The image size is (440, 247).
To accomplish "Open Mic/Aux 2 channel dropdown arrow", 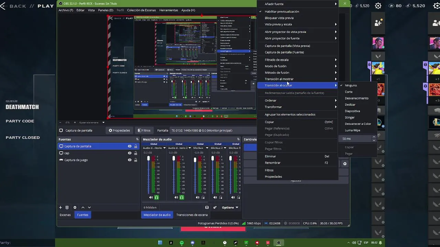I will [225, 148].
